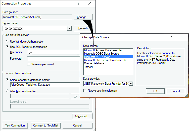Select the highlighted Microsoft SQL Server entry
The height and width of the screenshot is (131, 189).
[x=108, y=57]
